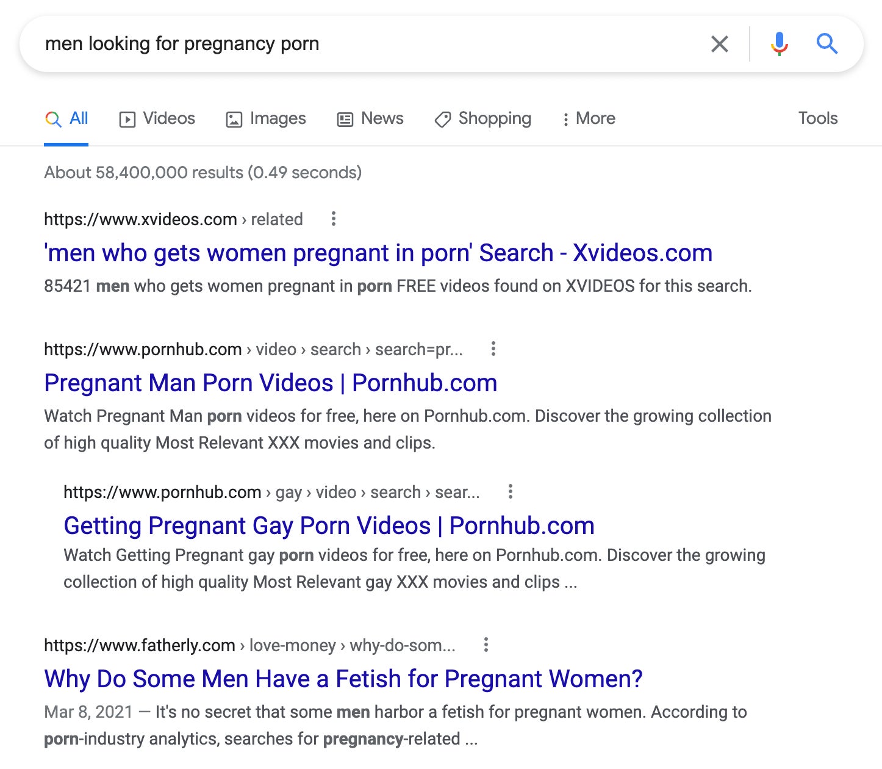Open three-dot menu for gay video result
882x769 pixels.
pyautogui.click(x=510, y=491)
